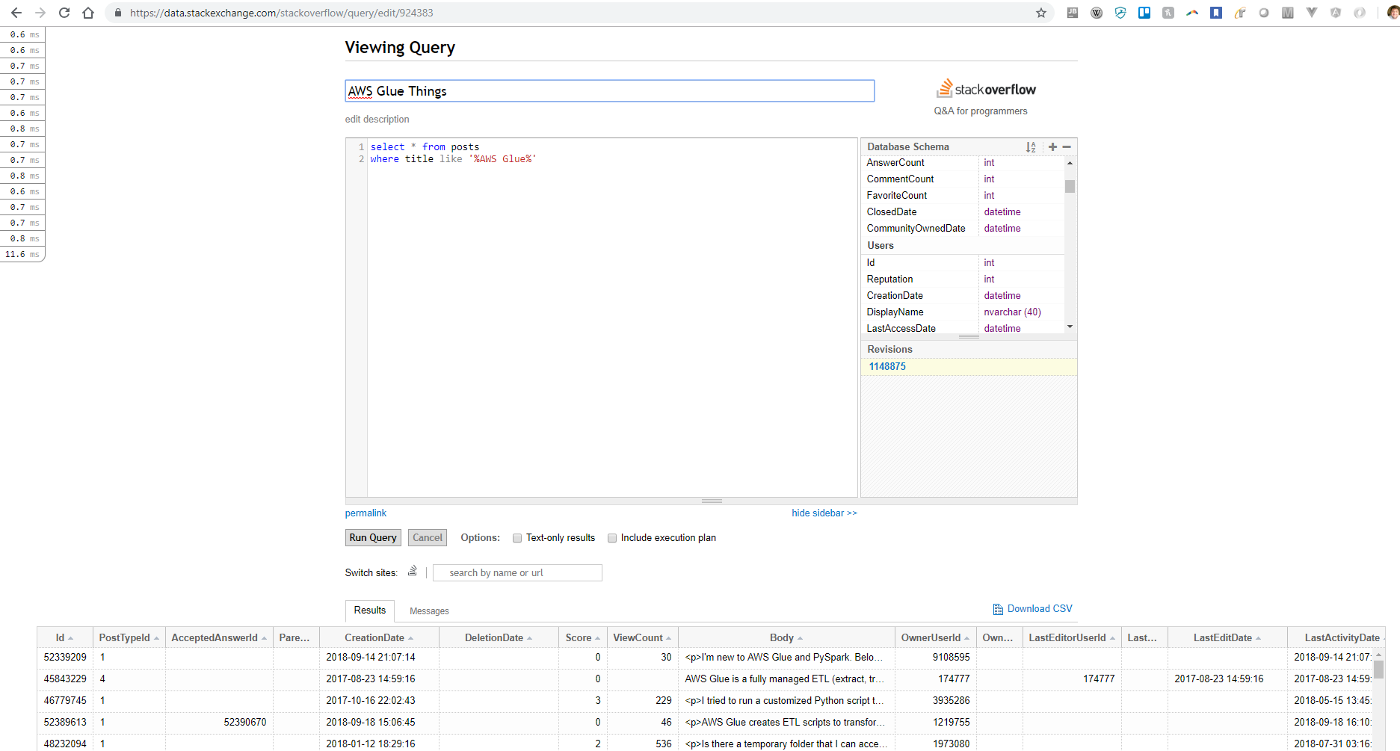Enable Text-only results checkbox
The image size is (1400, 751).
point(517,538)
